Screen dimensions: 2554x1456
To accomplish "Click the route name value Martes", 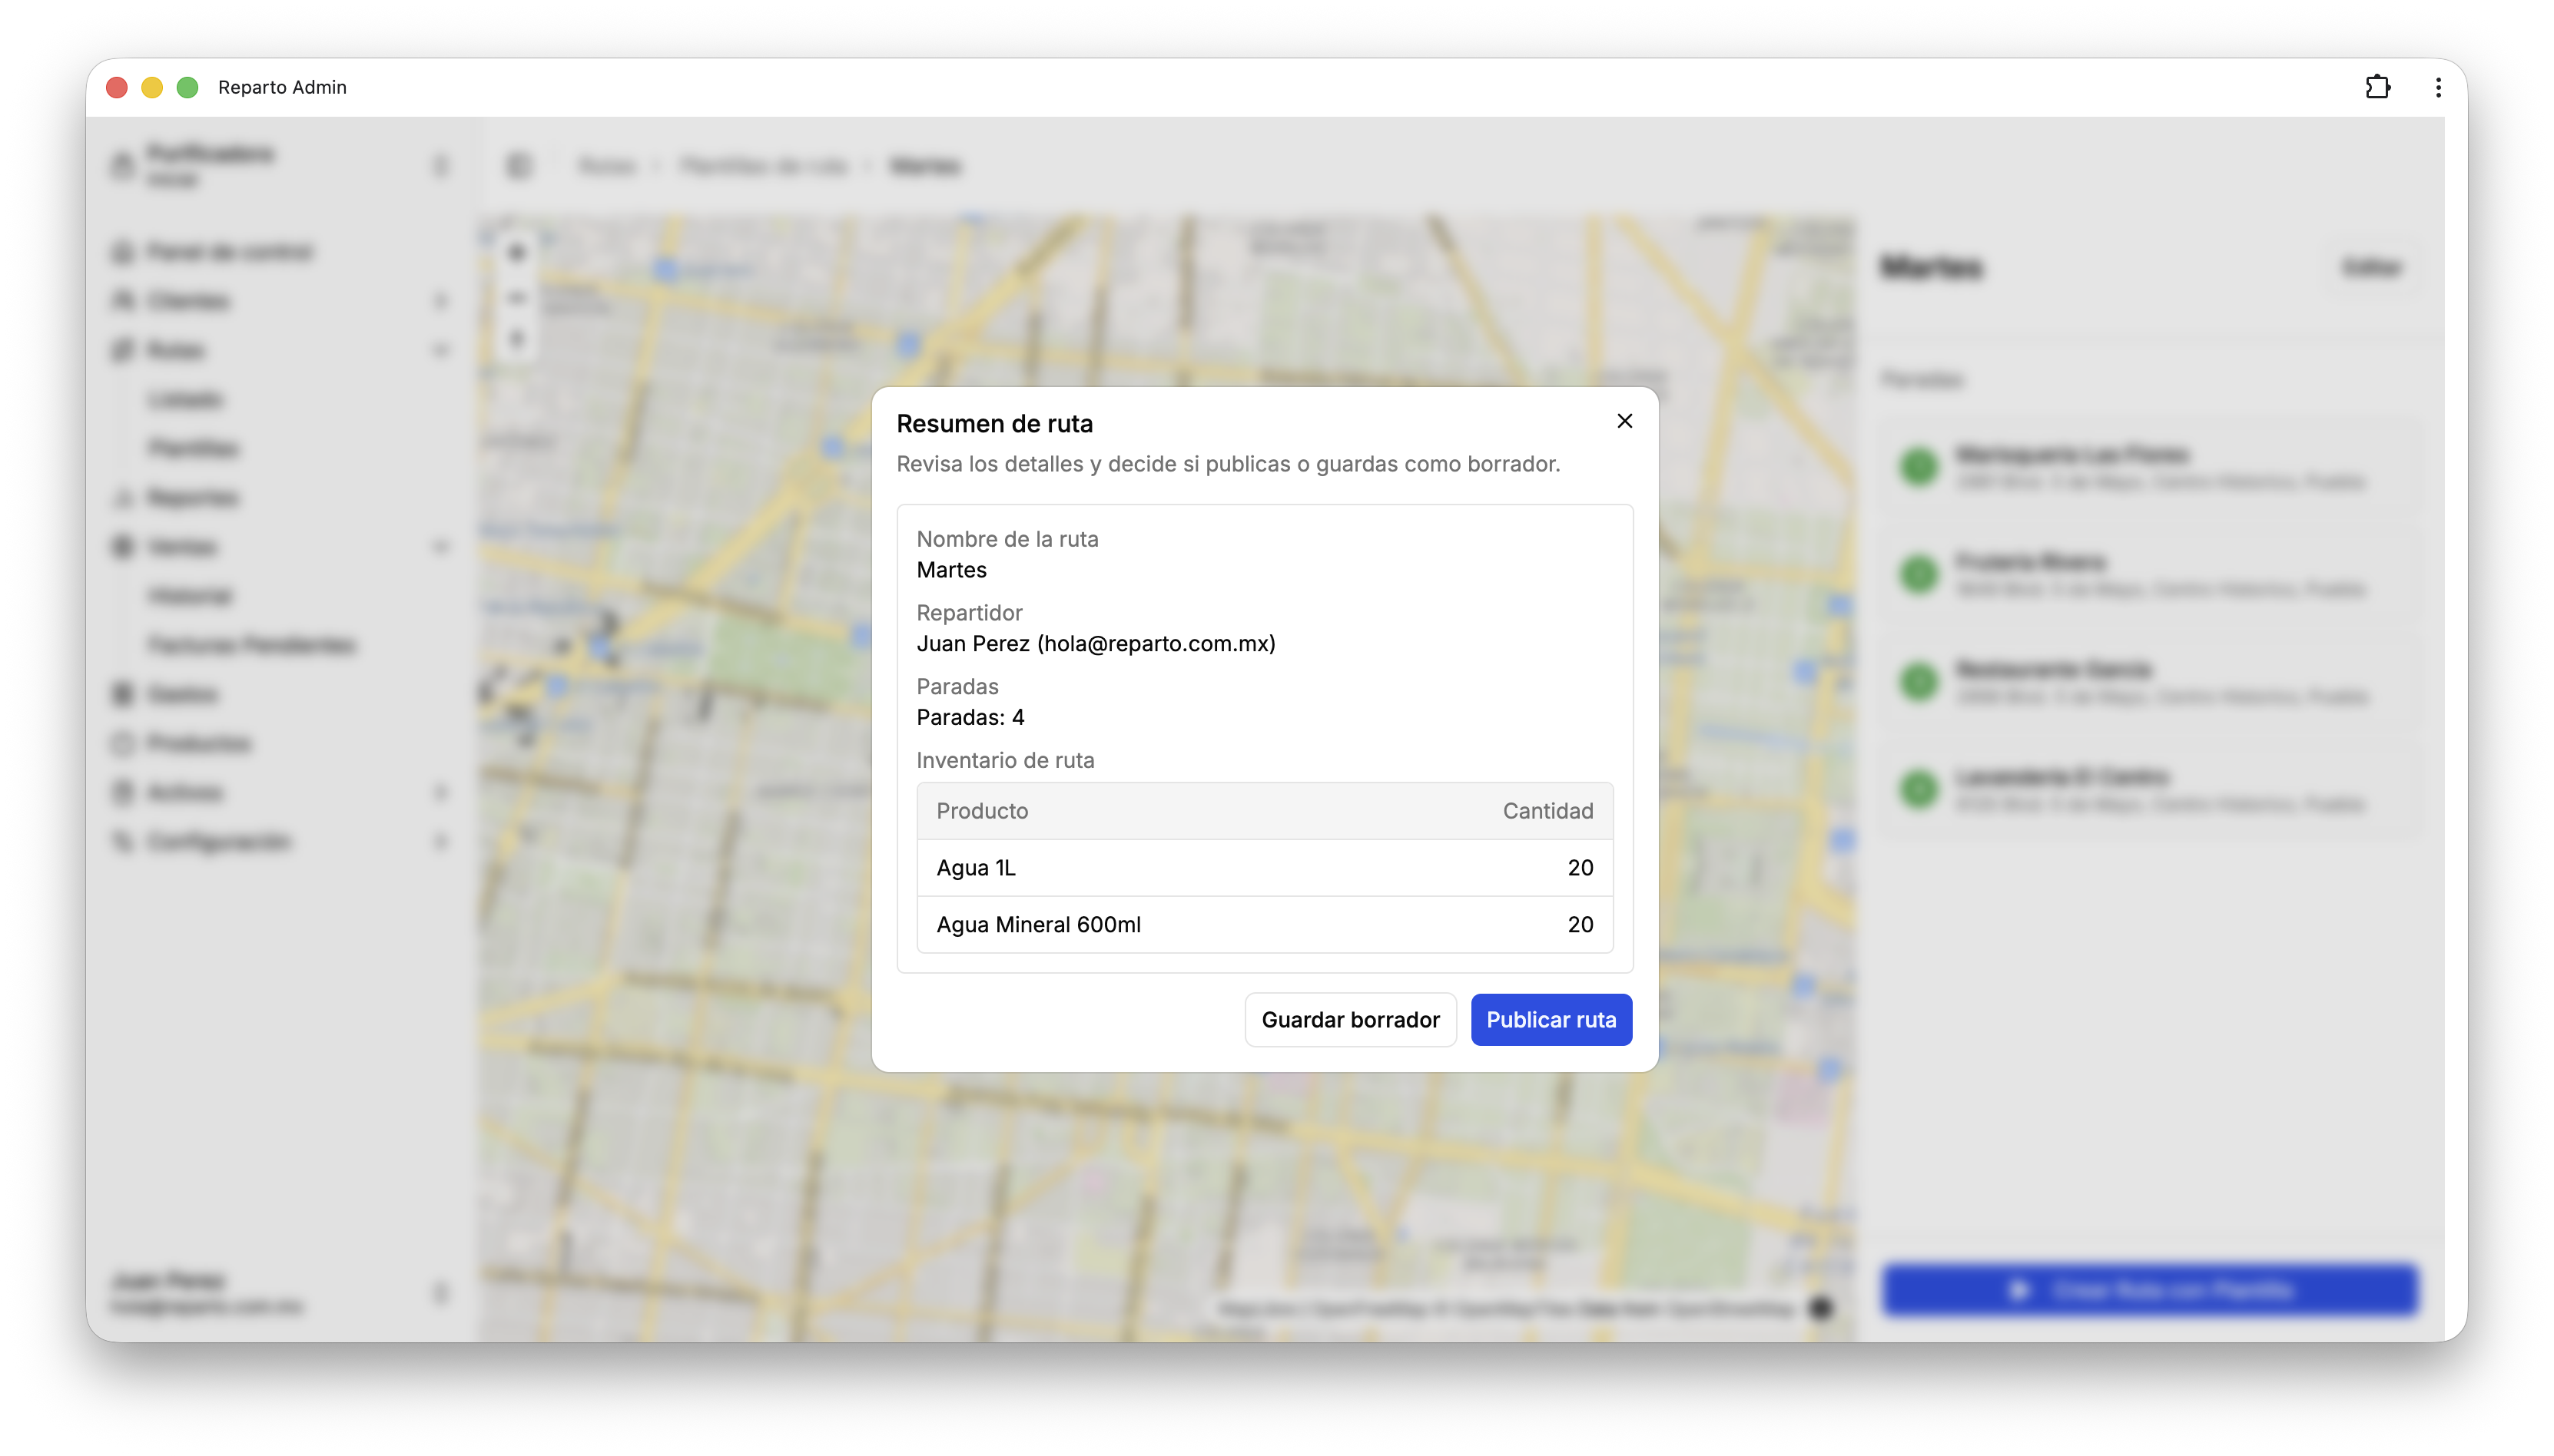I will click(951, 569).
